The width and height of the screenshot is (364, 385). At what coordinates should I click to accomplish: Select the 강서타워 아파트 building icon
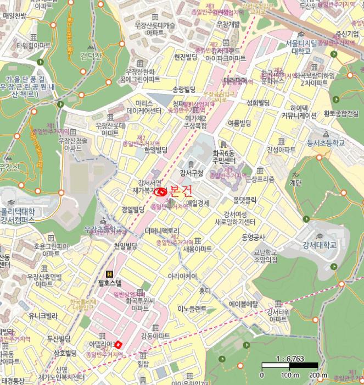click(x=280, y=304)
